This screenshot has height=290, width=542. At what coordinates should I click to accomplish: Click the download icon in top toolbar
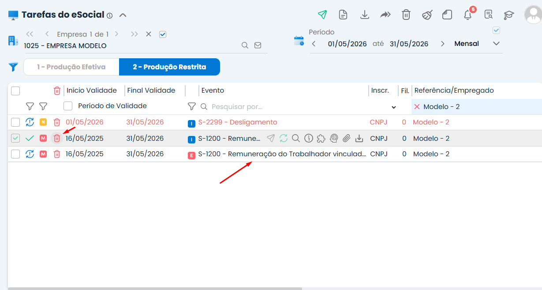(364, 15)
